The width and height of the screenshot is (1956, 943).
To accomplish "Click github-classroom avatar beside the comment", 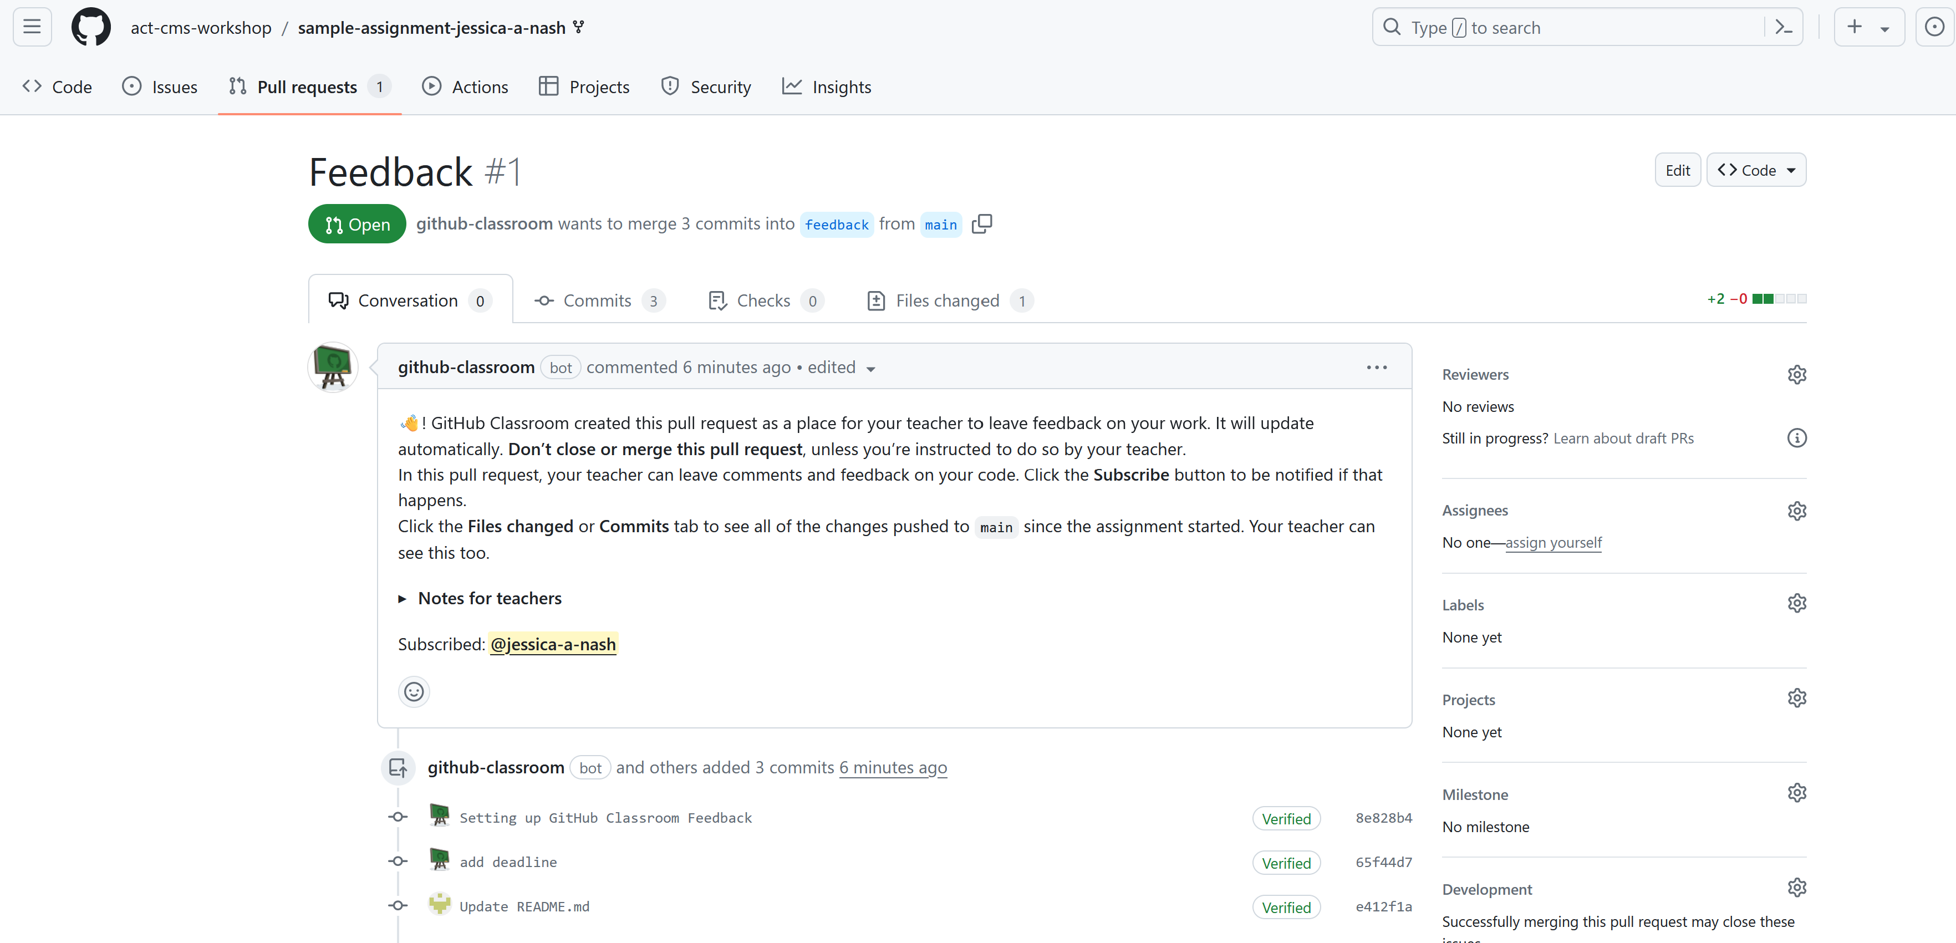I will (x=333, y=367).
